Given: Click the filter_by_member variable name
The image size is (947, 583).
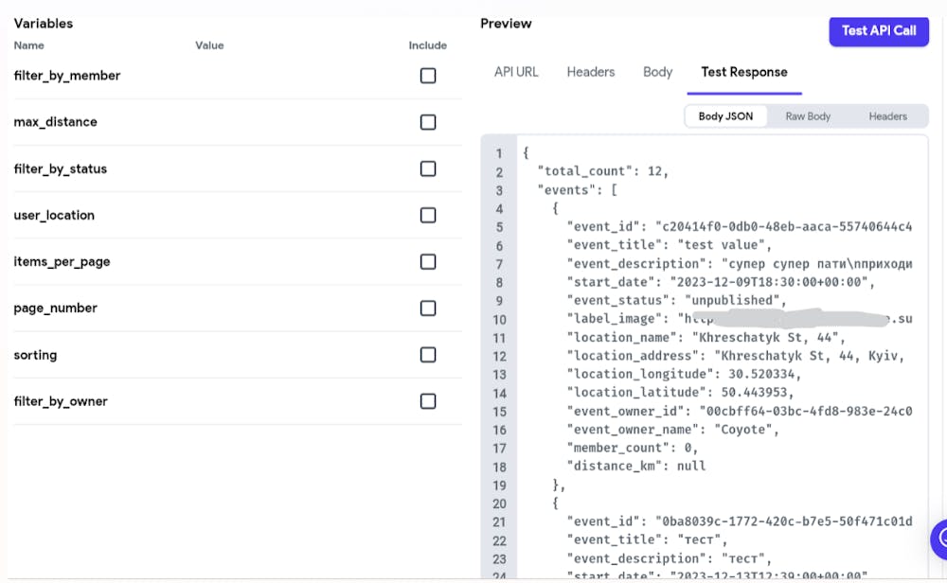Looking at the screenshot, I should click(x=66, y=76).
